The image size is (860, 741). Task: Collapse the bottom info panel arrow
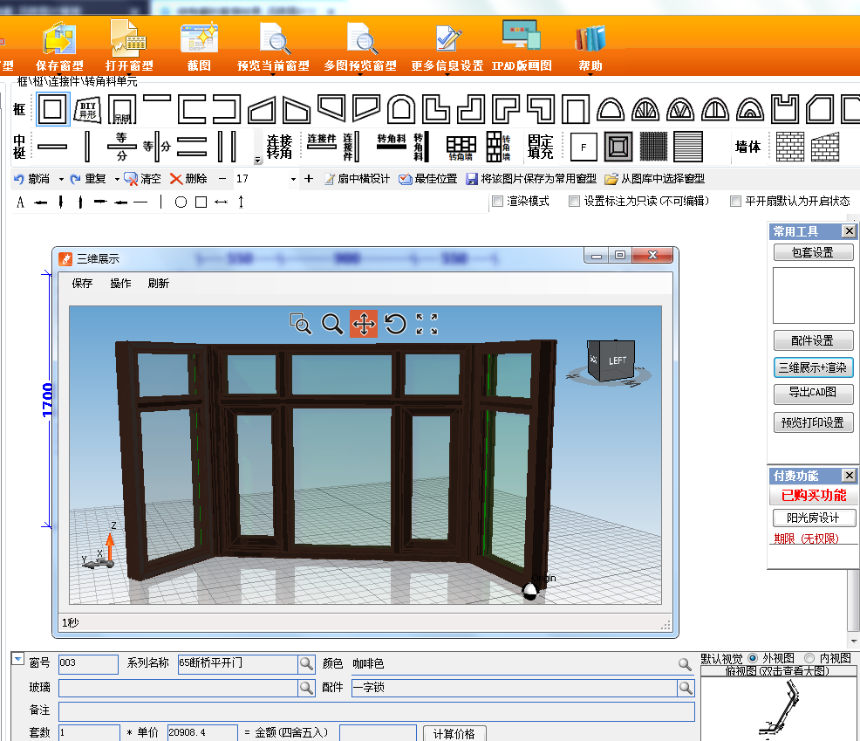(17, 658)
